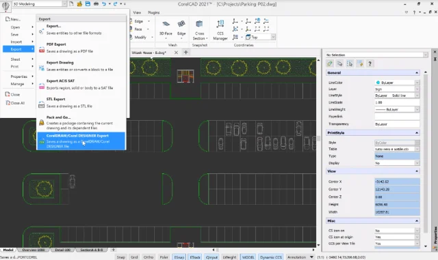Switch to the Plugins ribbon tab
The width and height of the screenshot is (438, 260).
153,12
